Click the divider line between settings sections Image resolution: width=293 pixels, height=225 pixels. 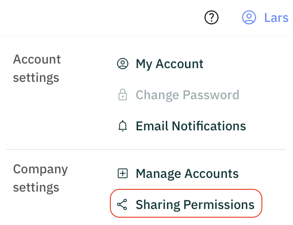point(146,150)
